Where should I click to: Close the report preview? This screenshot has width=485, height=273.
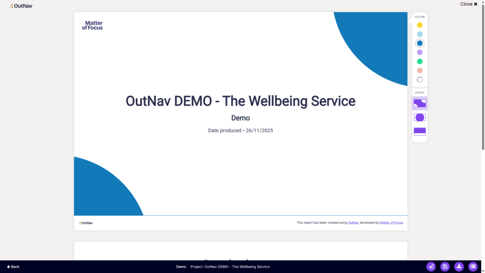pyautogui.click(x=468, y=4)
